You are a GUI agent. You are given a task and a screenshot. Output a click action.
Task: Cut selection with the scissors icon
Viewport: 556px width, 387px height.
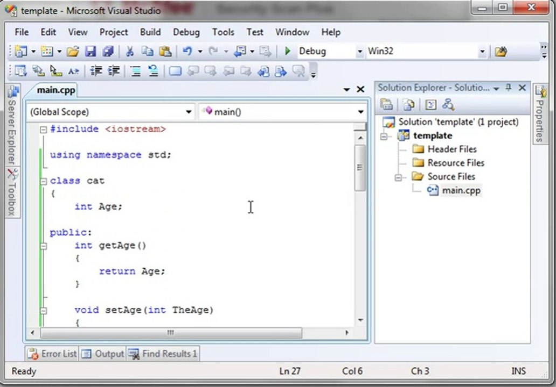tap(130, 52)
